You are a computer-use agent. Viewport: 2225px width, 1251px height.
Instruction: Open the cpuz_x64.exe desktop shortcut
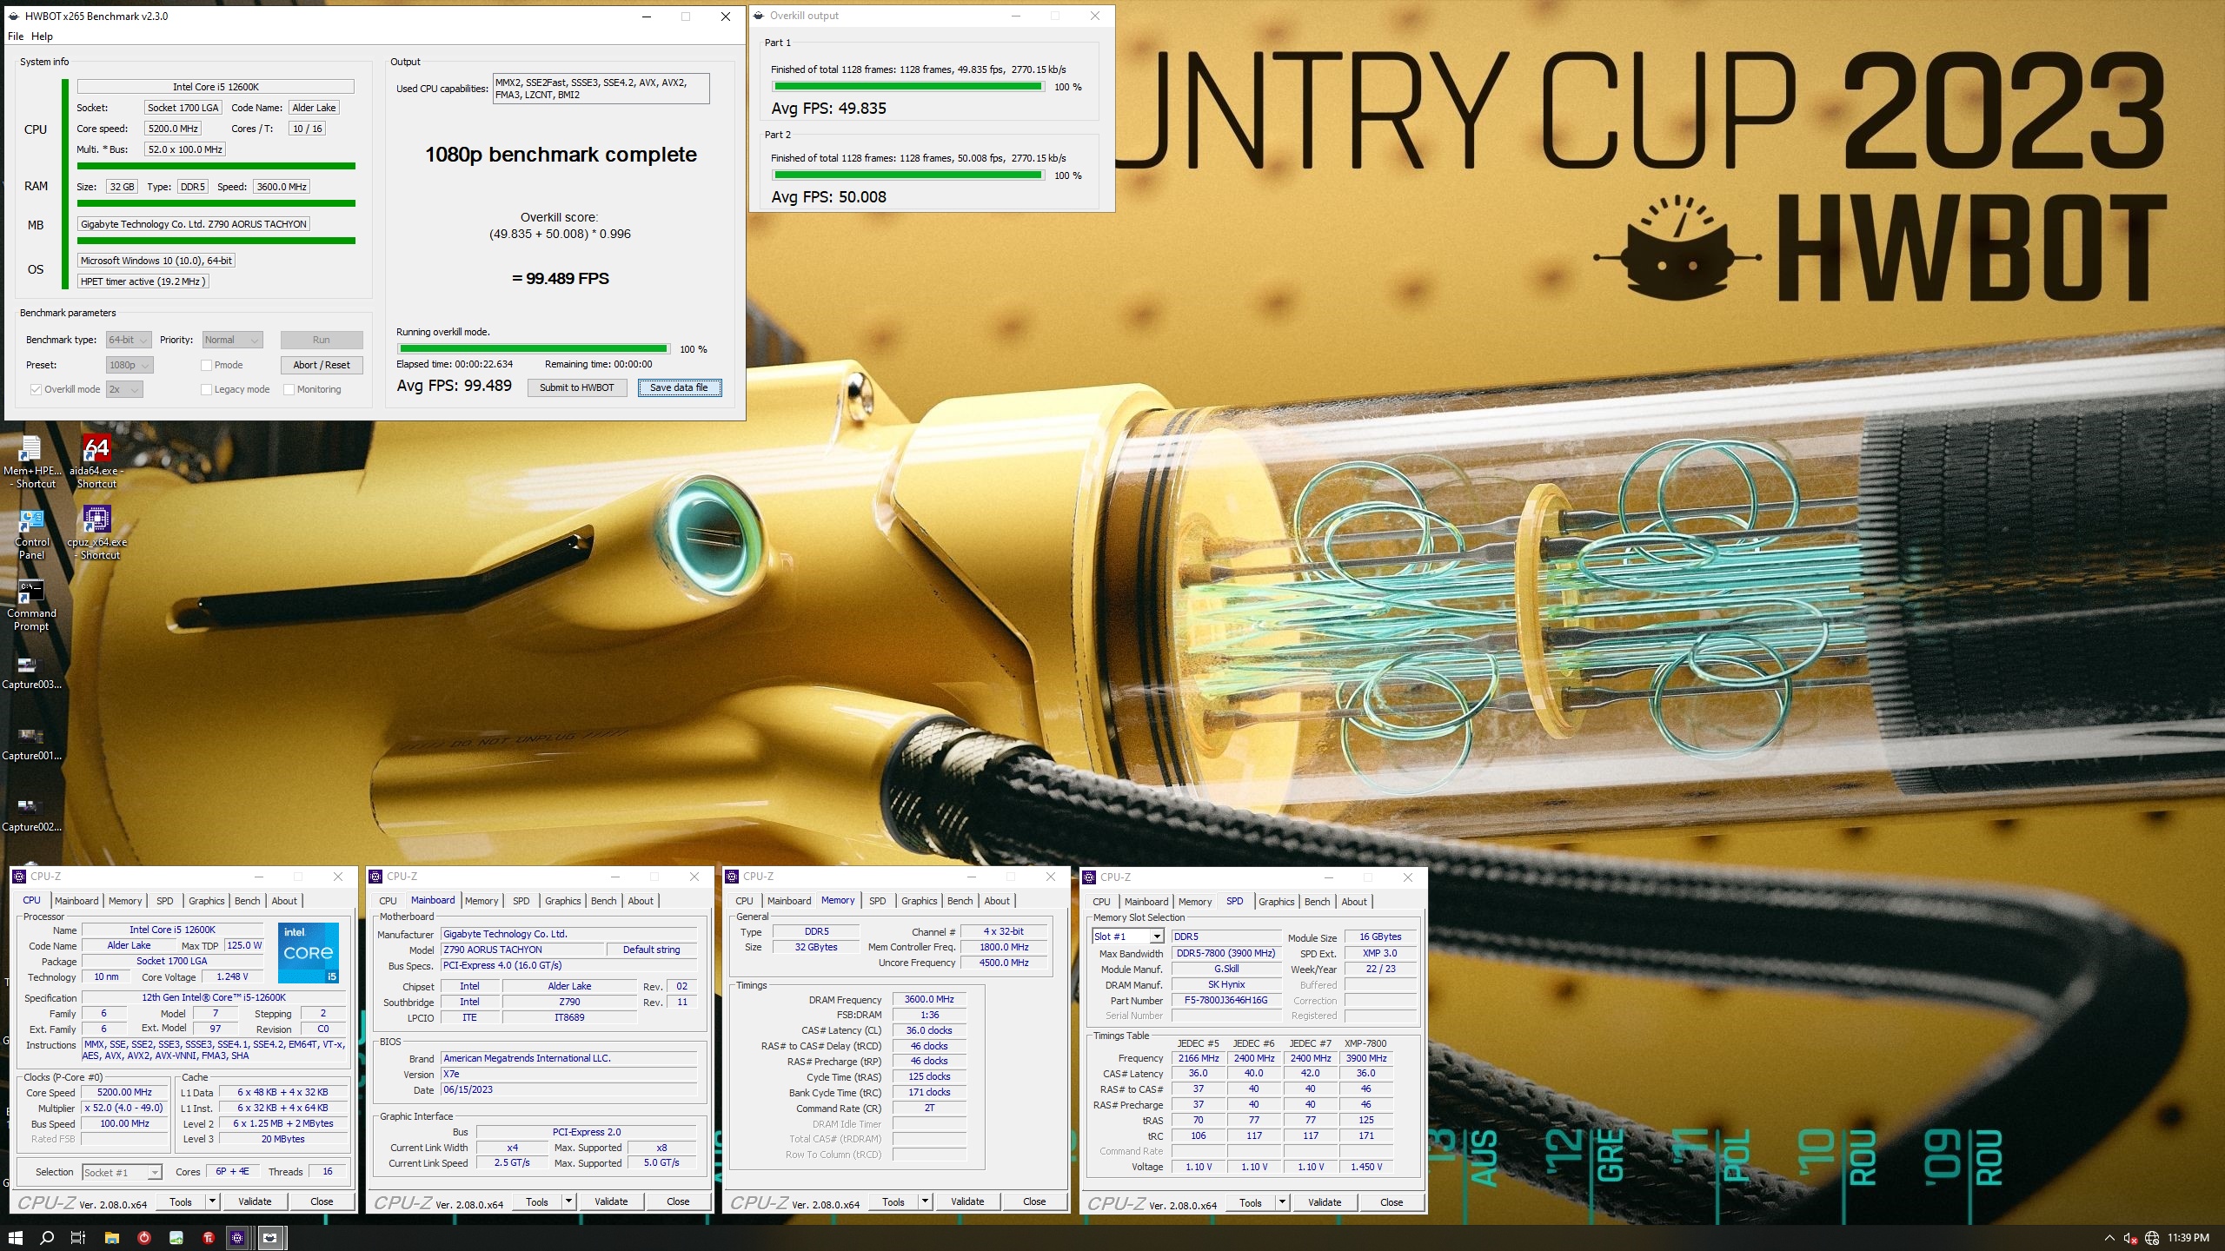(x=97, y=533)
